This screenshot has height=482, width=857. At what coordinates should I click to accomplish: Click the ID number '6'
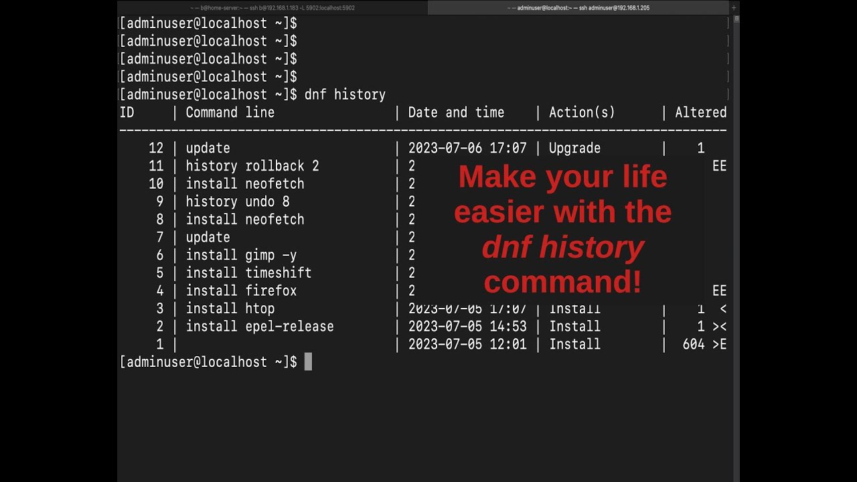[x=159, y=255]
